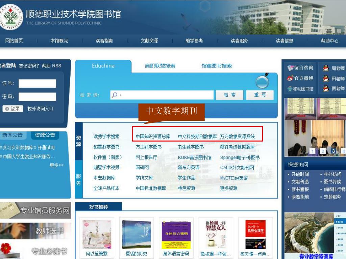The image size is (346, 259).
Task: Click the 重写 reset button
Action: point(260,95)
